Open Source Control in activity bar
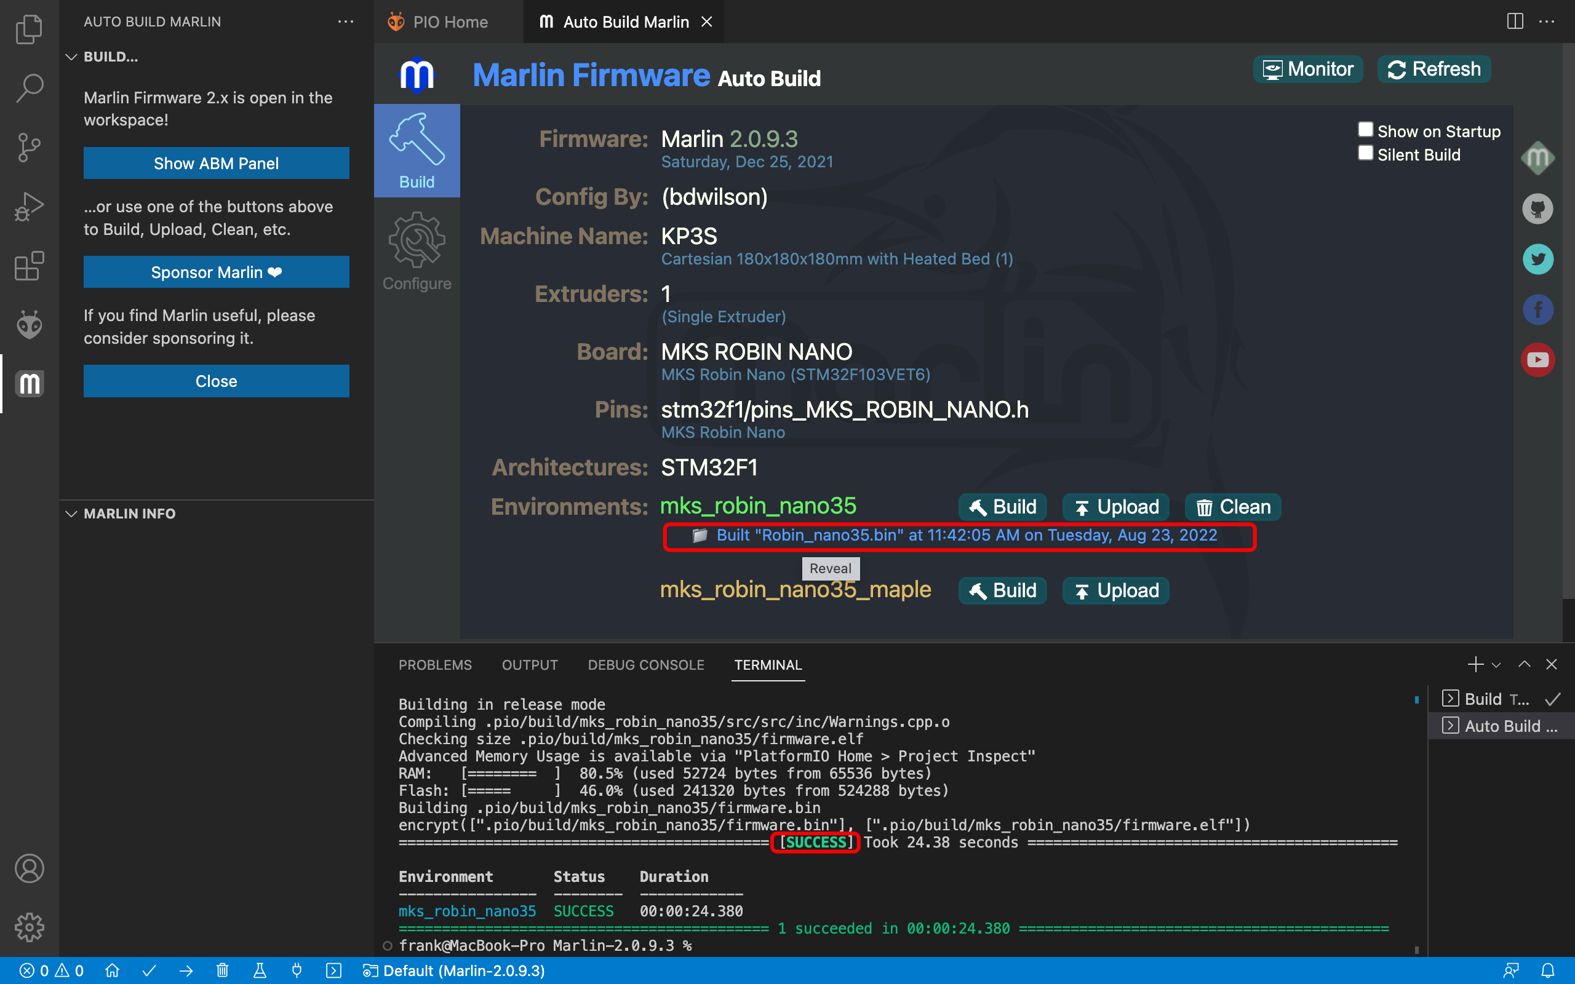Screen dimensions: 1575x984 click(30, 147)
